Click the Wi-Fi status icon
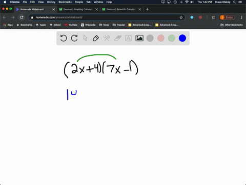This screenshot has height=185, width=246. coord(187,2)
